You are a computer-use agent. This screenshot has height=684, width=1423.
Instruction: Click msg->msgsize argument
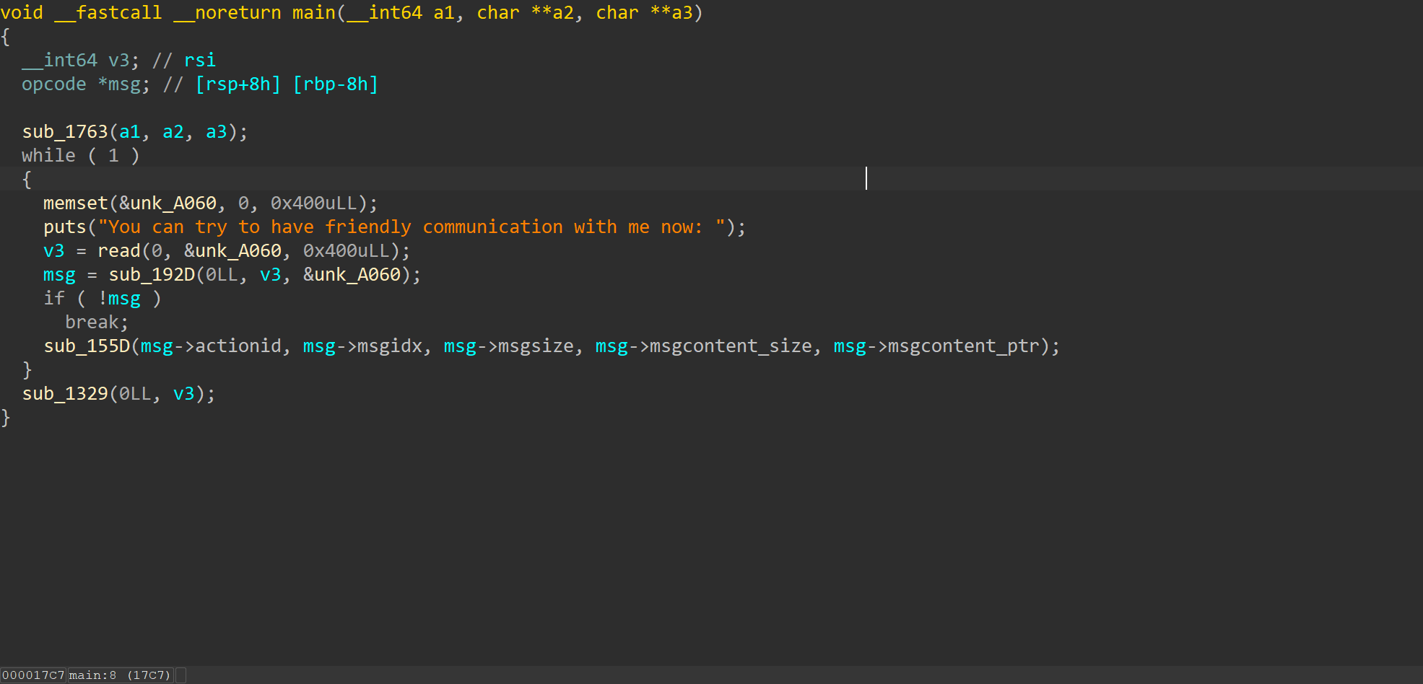coord(509,346)
